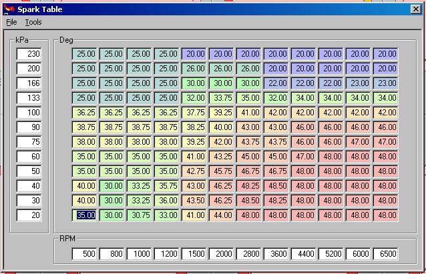Image resolution: width=426 pixels, height=274 pixels.
Task: Select the highlighted 35.00 cell at 20 kPa
Action: [x=85, y=215]
